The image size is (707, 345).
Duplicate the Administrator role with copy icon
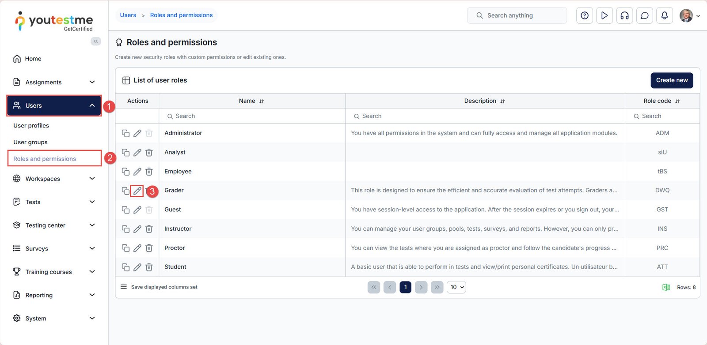tap(125, 133)
